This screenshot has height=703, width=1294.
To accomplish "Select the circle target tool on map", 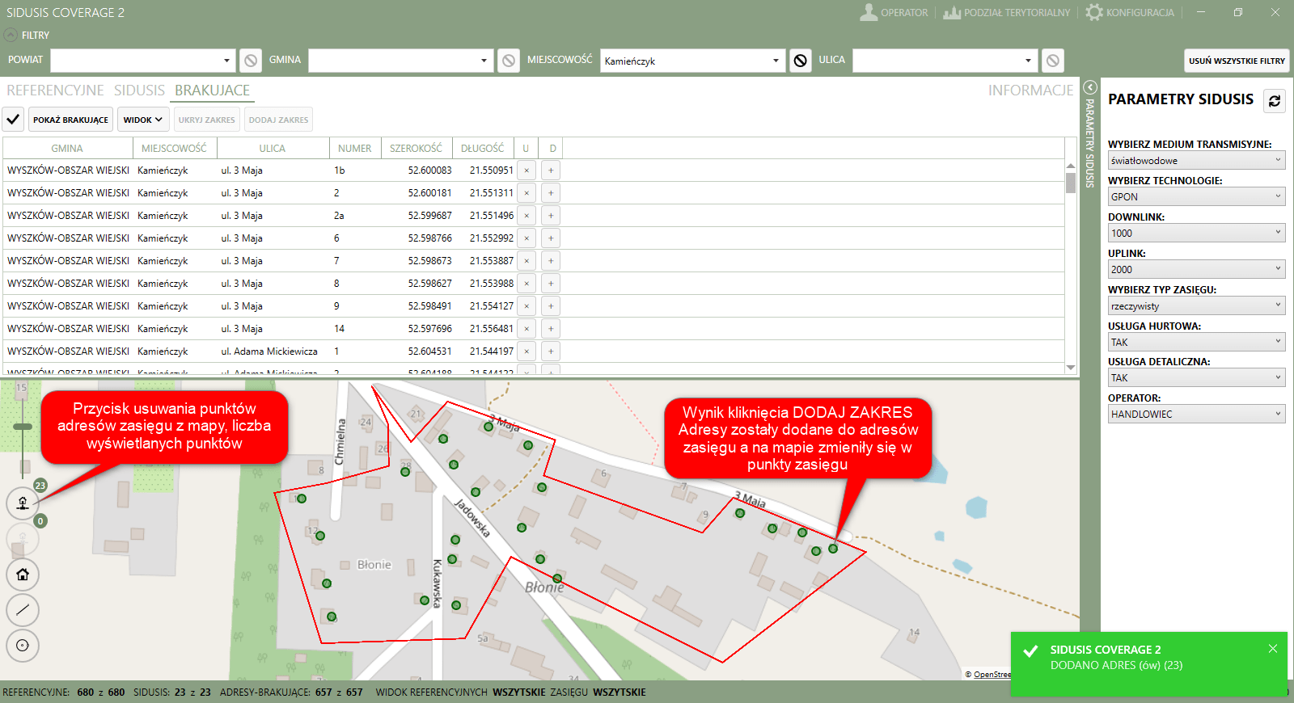I will 23,645.
